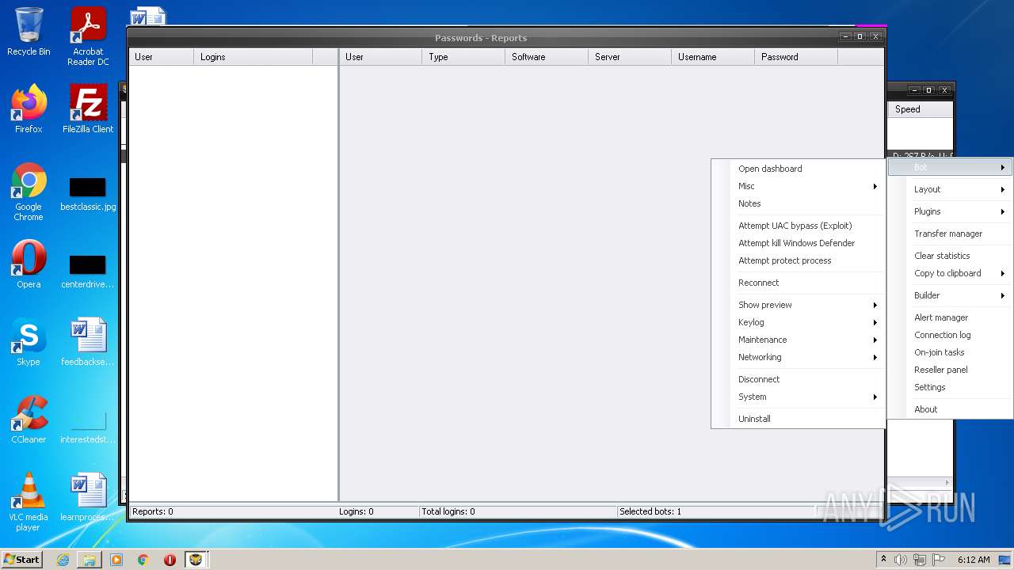Viewport: 1014px width, 570px height.
Task: Choose Clear statistics
Action: (x=950, y=256)
